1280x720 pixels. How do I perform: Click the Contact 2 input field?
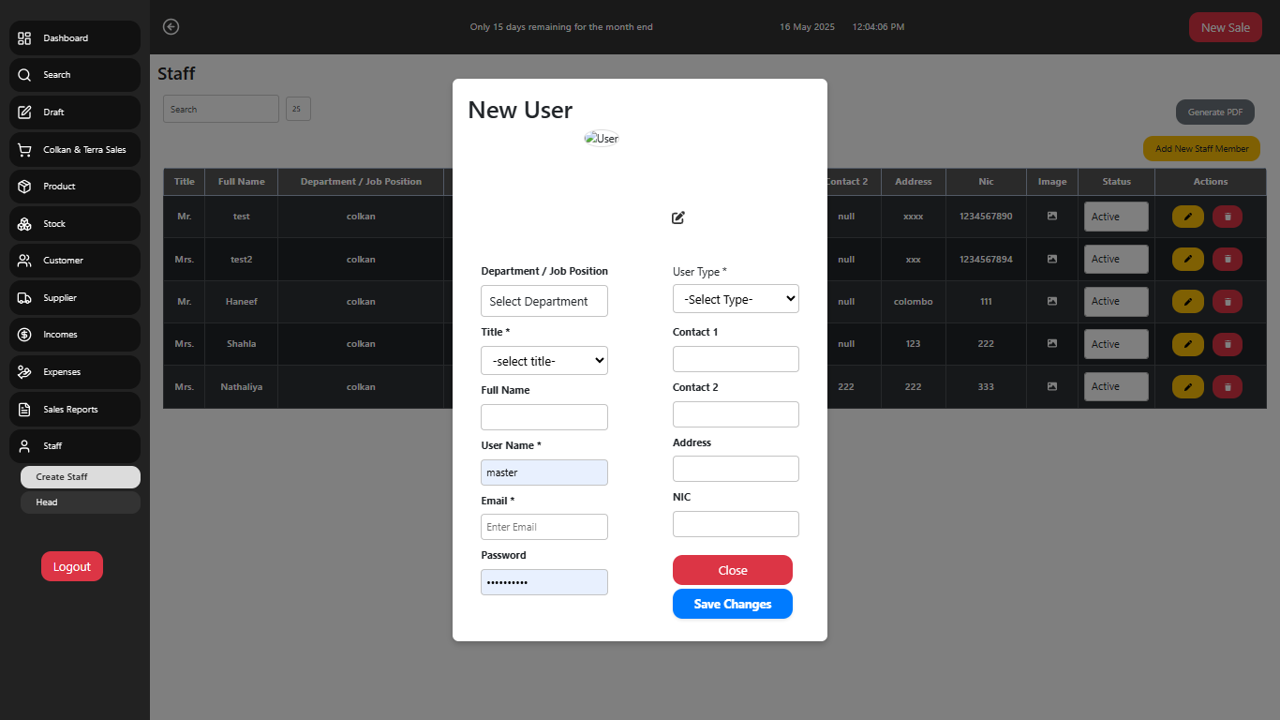click(737, 414)
